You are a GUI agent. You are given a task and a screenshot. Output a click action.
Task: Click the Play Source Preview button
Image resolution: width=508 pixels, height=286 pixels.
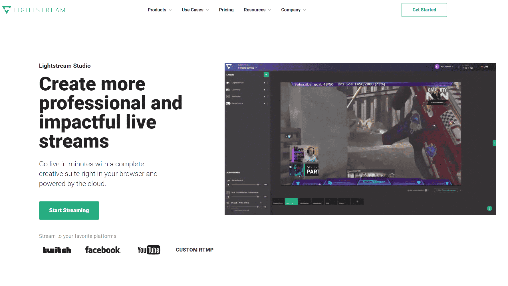tap(446, 190)
